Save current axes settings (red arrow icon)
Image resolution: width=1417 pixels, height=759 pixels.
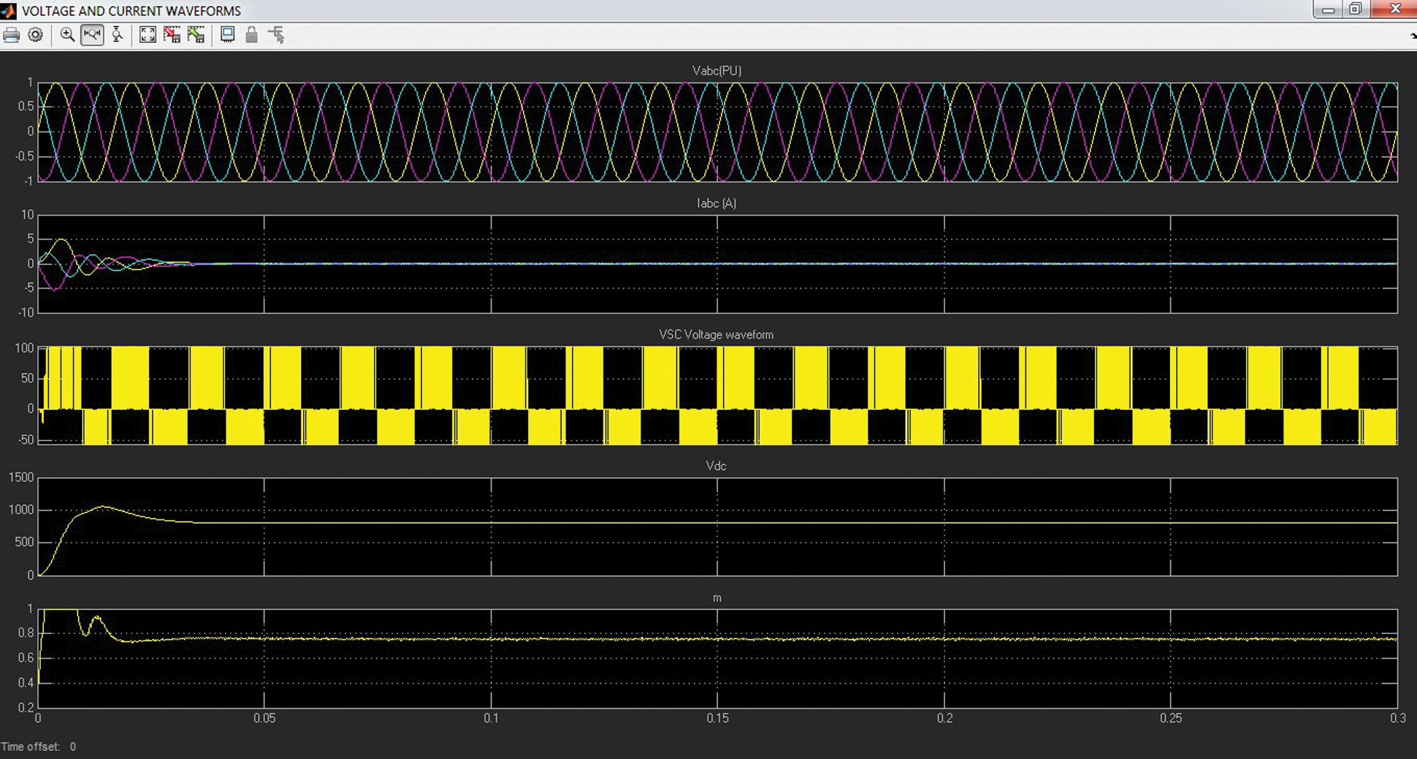[x=172, y=35]
